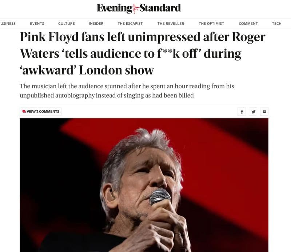The height and width of the screenshot is (252, 291).
Task: Click the Evening Standard logo
Action: [x=139, y=8]
